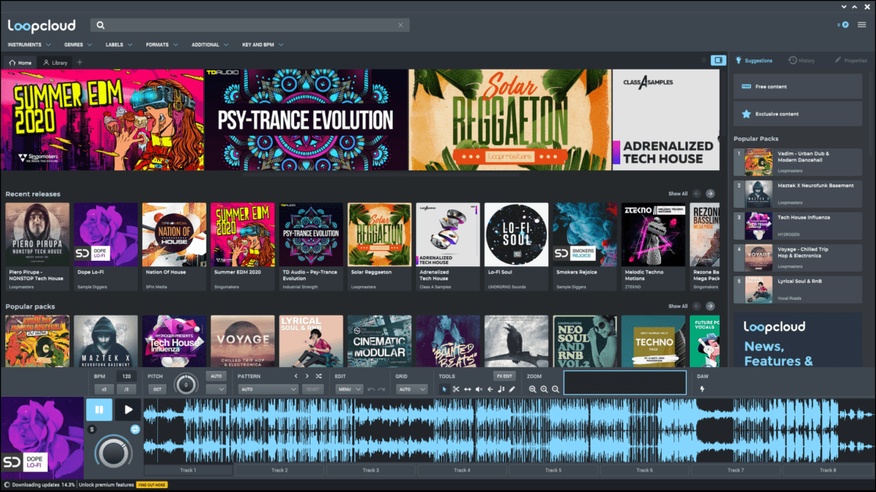The width and height of the screenshot is (876, 492).
Task: Toggle the loop sync button
Action: 135,429
